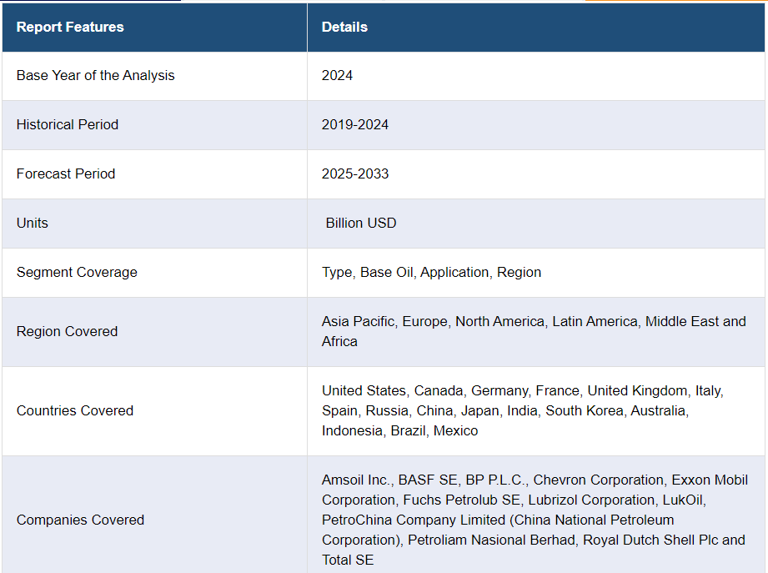
Task: Click the Indonesia, Brazil, Mexico text line
Action: click(399, 430)
